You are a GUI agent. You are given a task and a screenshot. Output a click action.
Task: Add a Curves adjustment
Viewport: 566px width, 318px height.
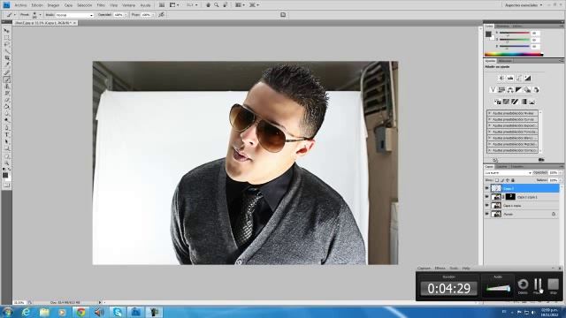[519, 78]
